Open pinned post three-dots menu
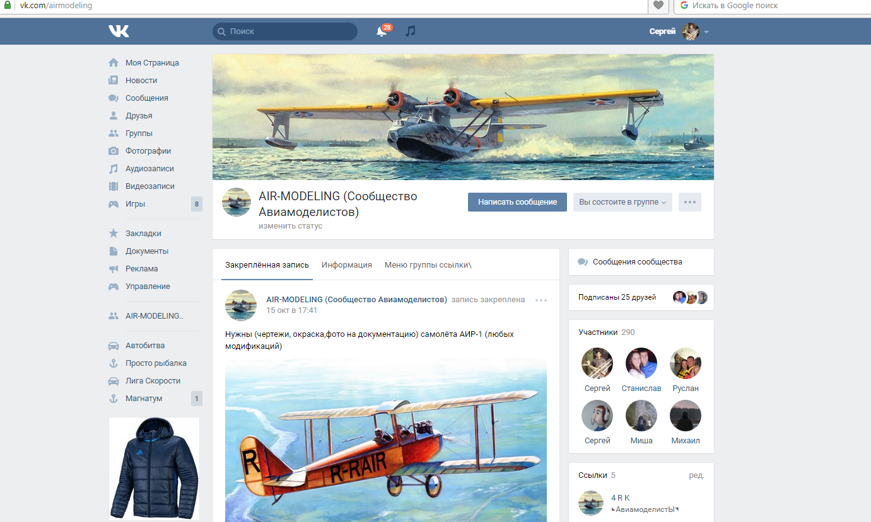Image resolution: width=871 pixels, height=522 pixels. [x=541, y=300]
